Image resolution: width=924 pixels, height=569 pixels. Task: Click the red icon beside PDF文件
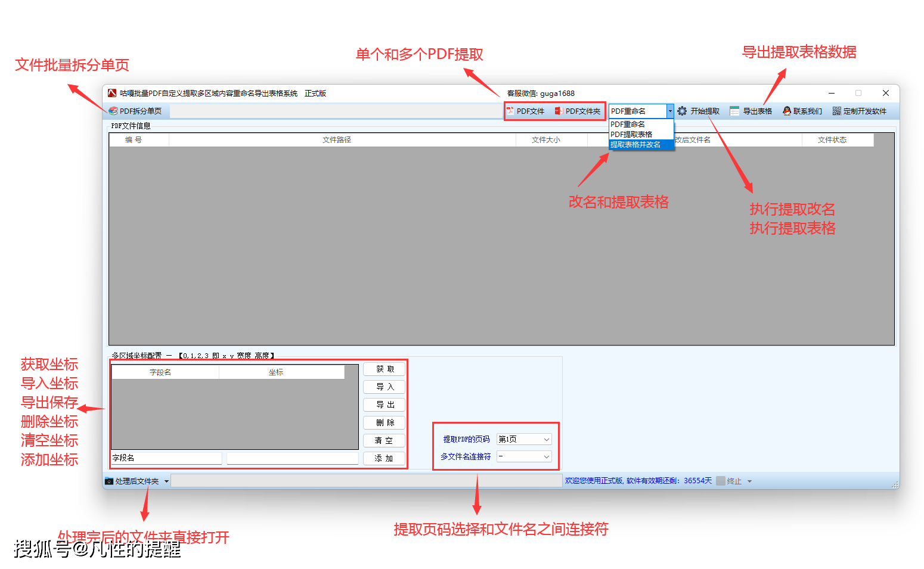tap(510, 111)
